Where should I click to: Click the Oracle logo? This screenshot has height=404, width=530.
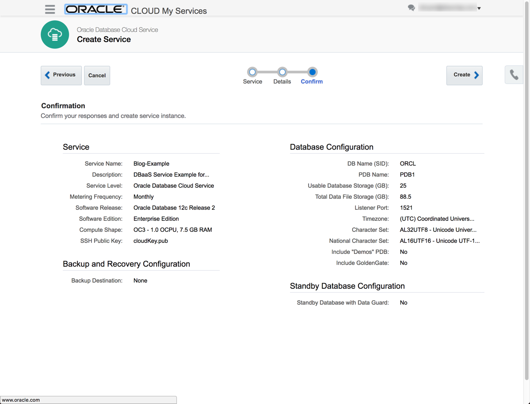[95, 9]
